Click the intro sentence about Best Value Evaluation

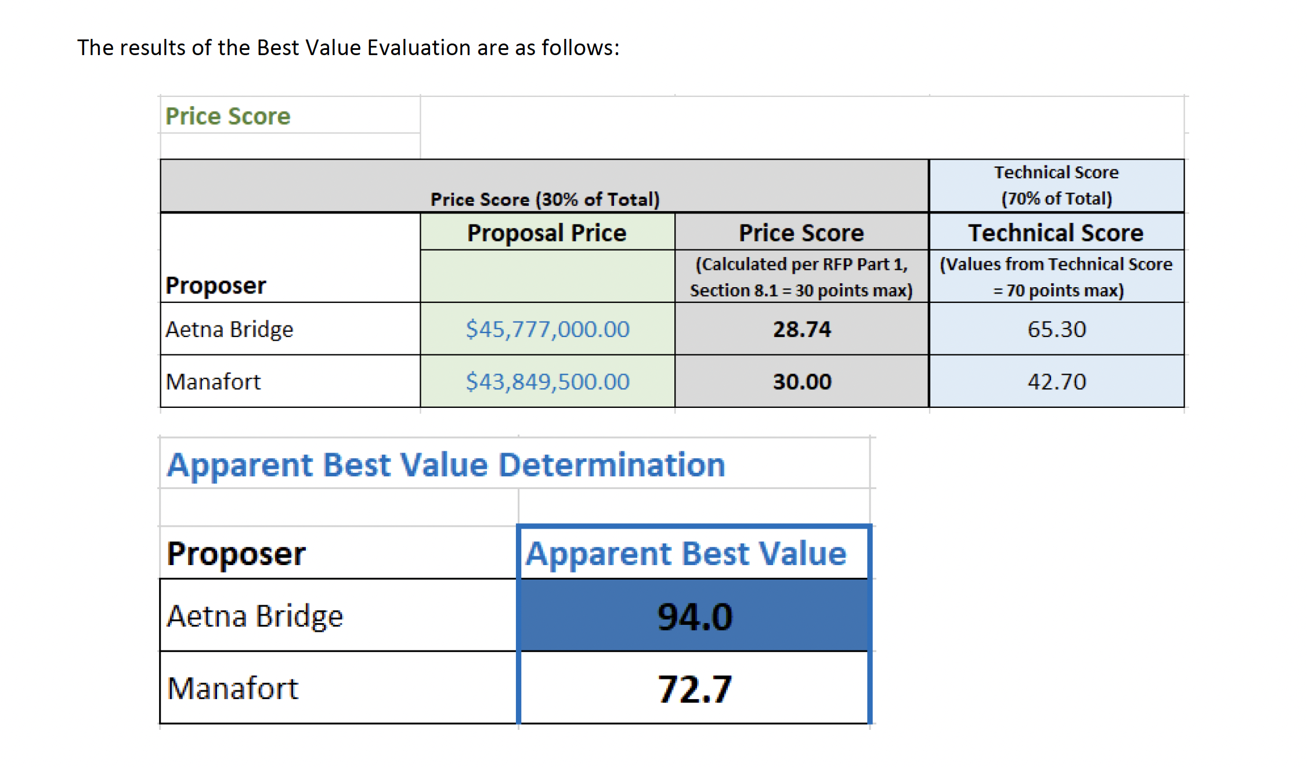(x=348, y=48)
